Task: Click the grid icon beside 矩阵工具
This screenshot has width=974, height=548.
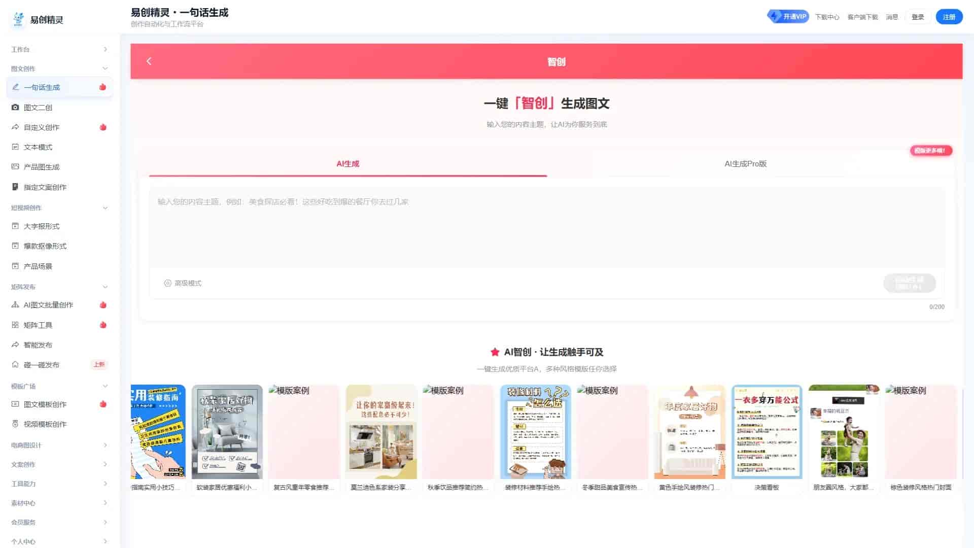Action: coord(15,325)
